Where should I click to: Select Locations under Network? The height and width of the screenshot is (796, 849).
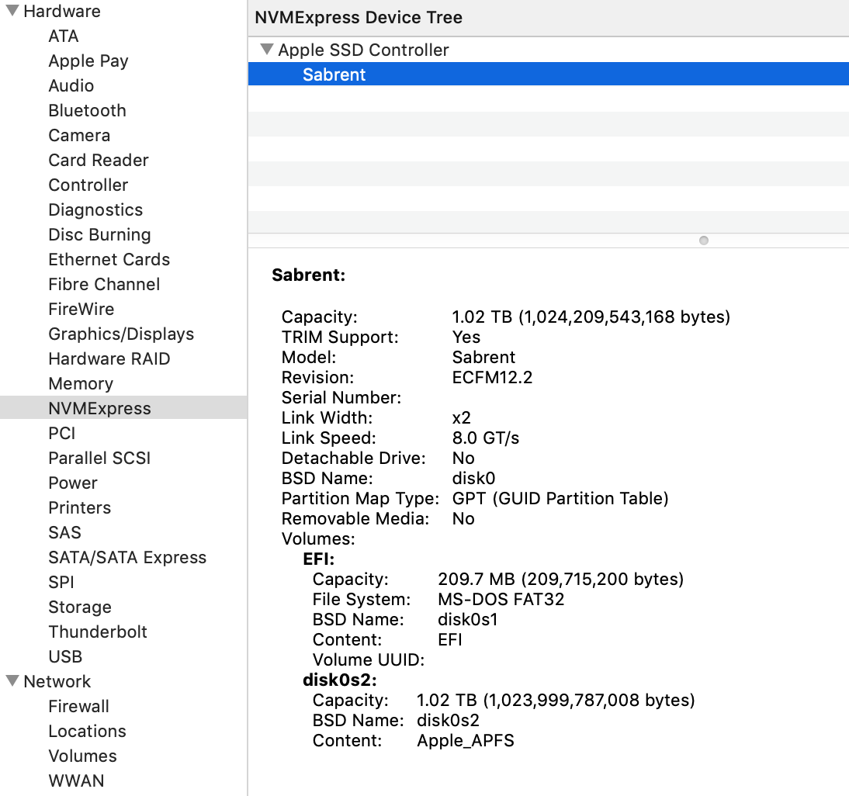[x=87, y=731]
